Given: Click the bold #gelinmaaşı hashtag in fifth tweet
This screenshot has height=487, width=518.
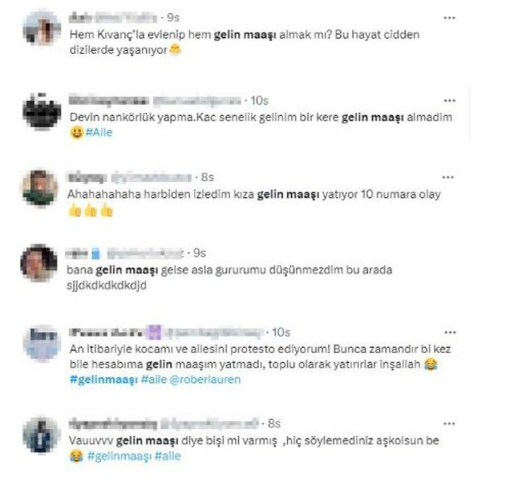Looking at the screenshot, I should [104, 379].
